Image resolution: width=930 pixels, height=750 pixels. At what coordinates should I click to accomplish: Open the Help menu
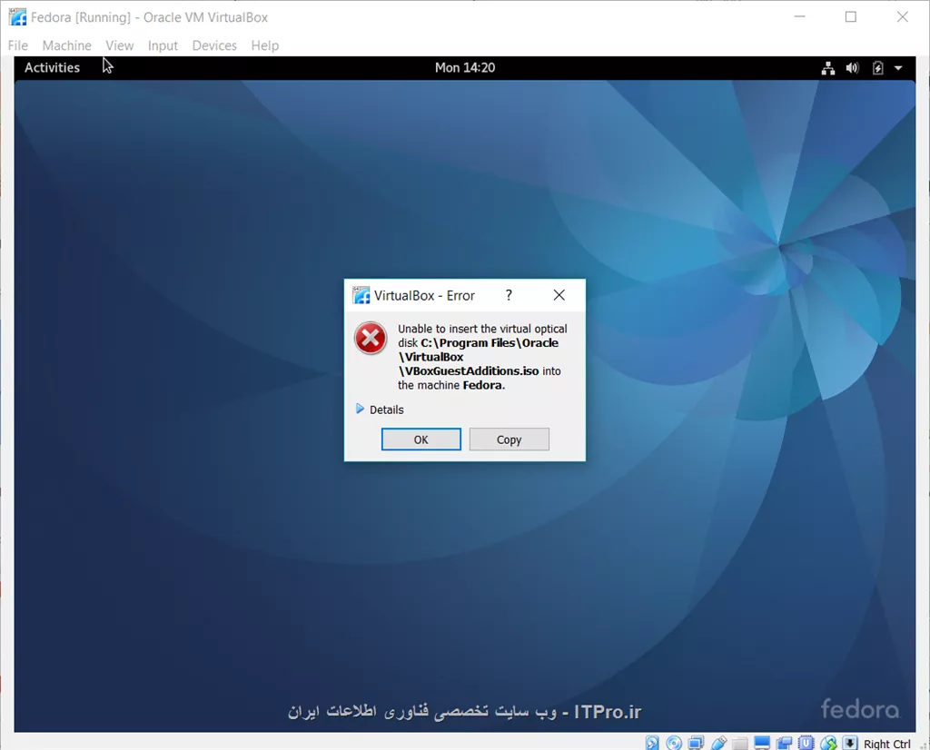264,45
